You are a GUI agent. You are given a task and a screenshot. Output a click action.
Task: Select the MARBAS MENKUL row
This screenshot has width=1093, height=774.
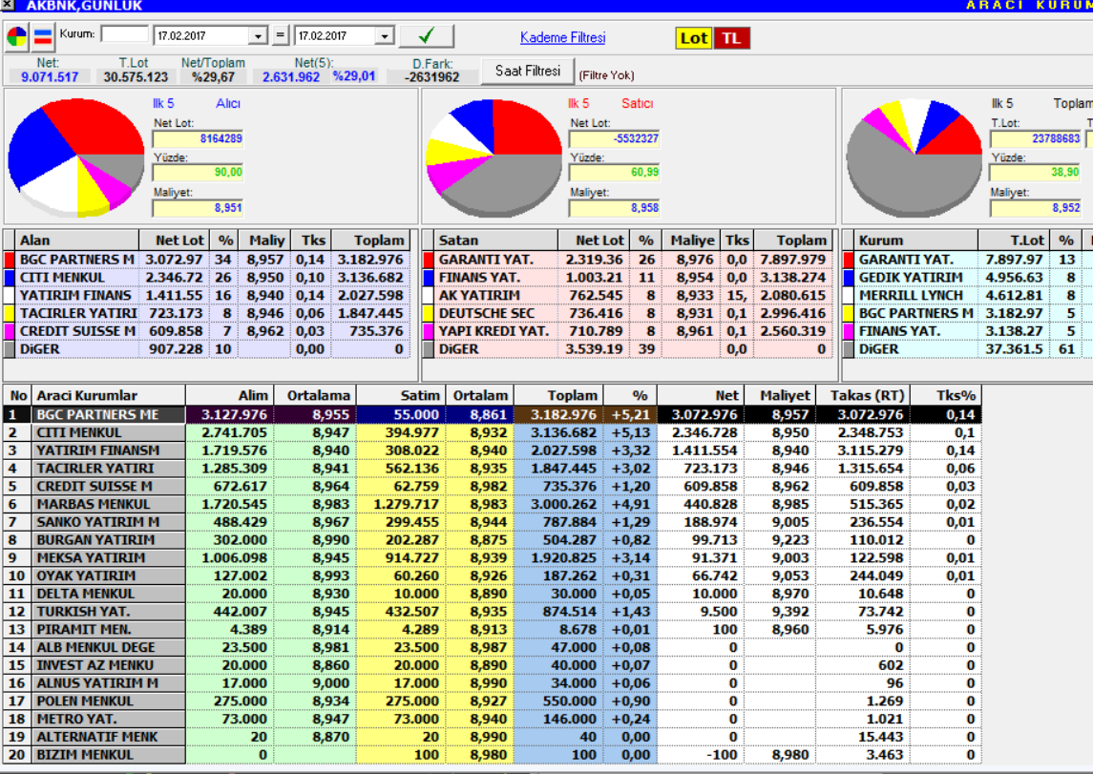tap(493, 505)
